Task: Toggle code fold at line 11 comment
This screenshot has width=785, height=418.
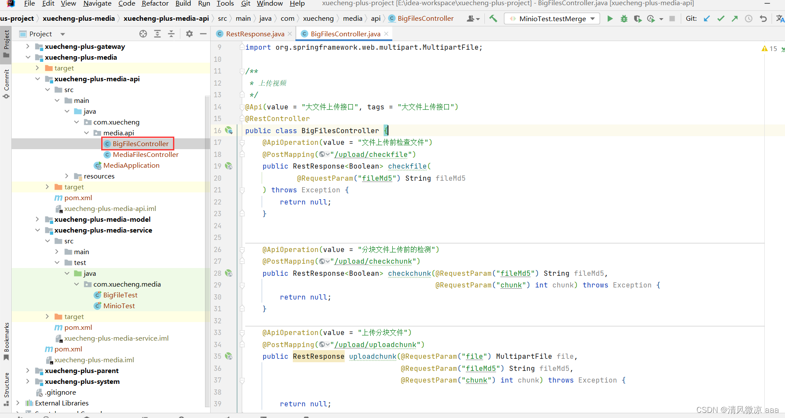Action: click(242, 71)
